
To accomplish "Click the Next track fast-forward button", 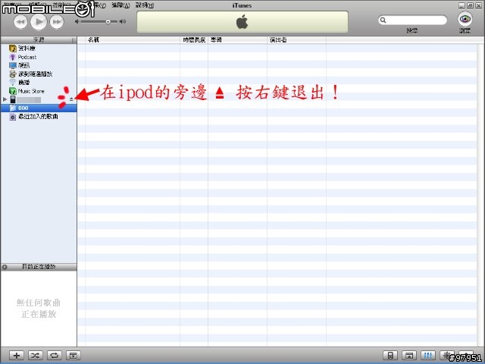I will pos(57,22).
